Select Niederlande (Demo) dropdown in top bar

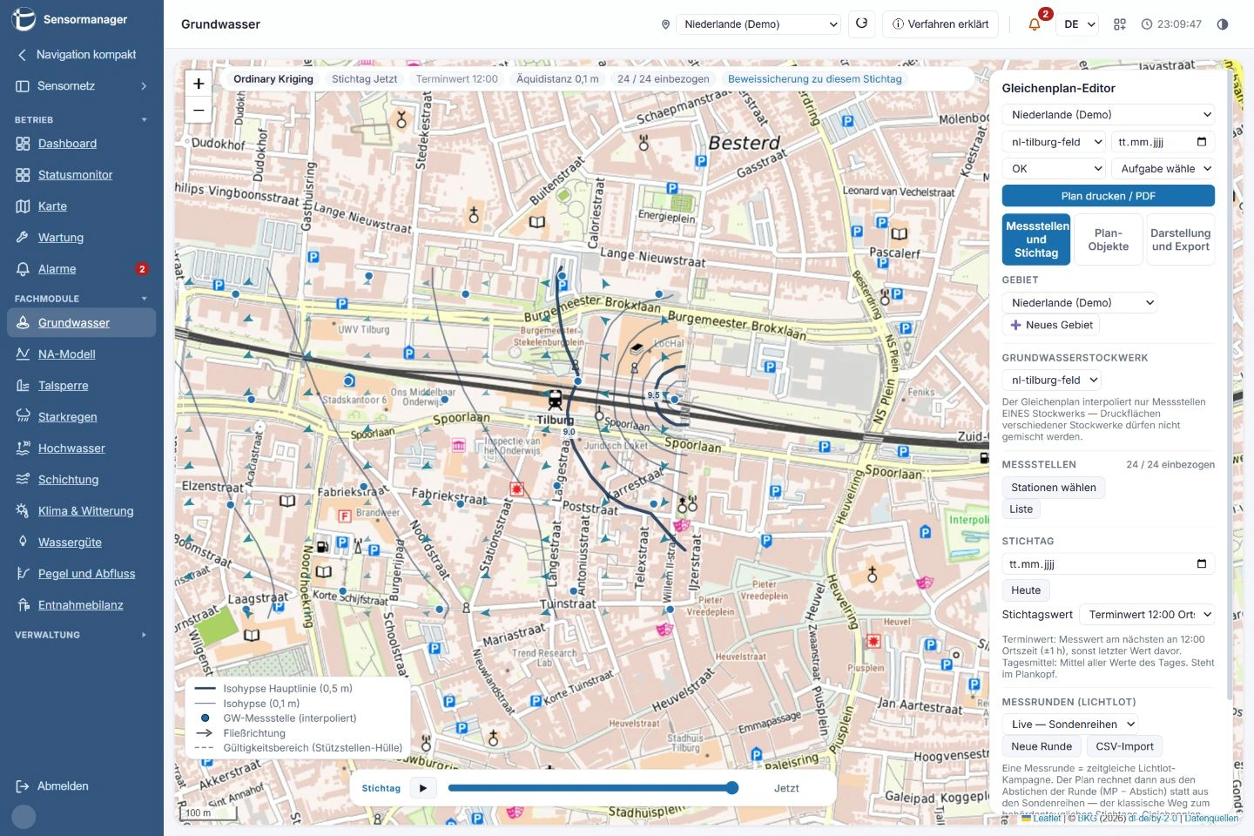[x=758, y=24]
